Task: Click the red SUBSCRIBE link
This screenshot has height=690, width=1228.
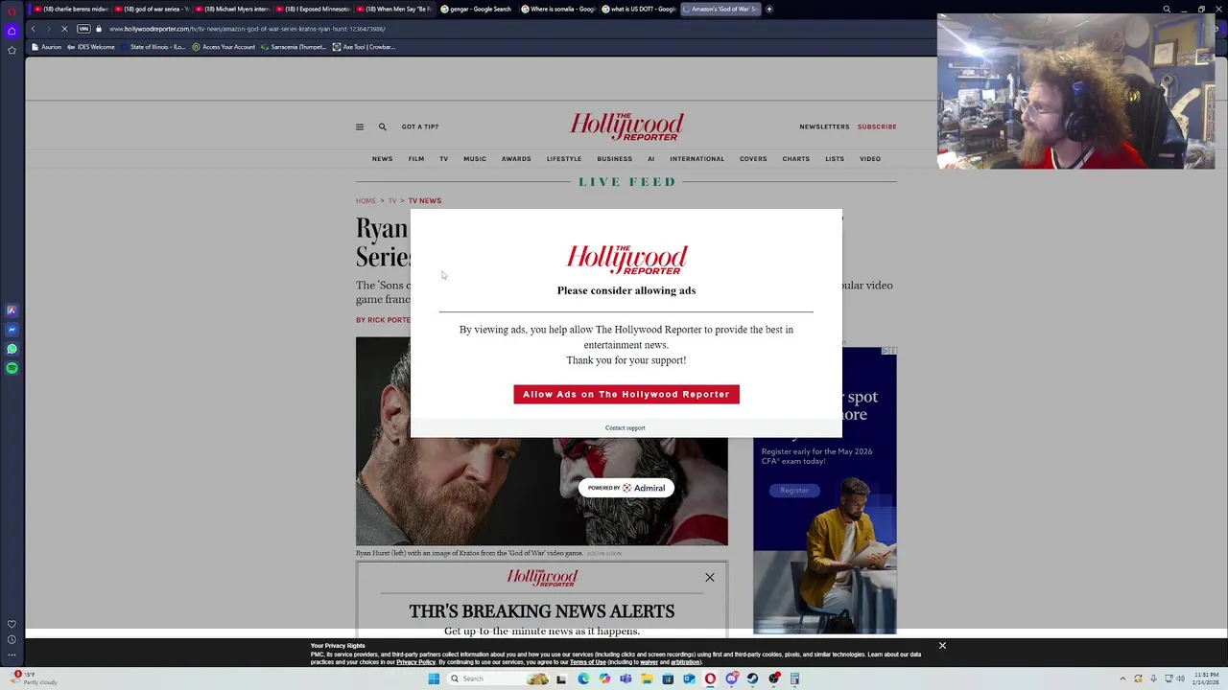Action: click(x=877, y=126)
